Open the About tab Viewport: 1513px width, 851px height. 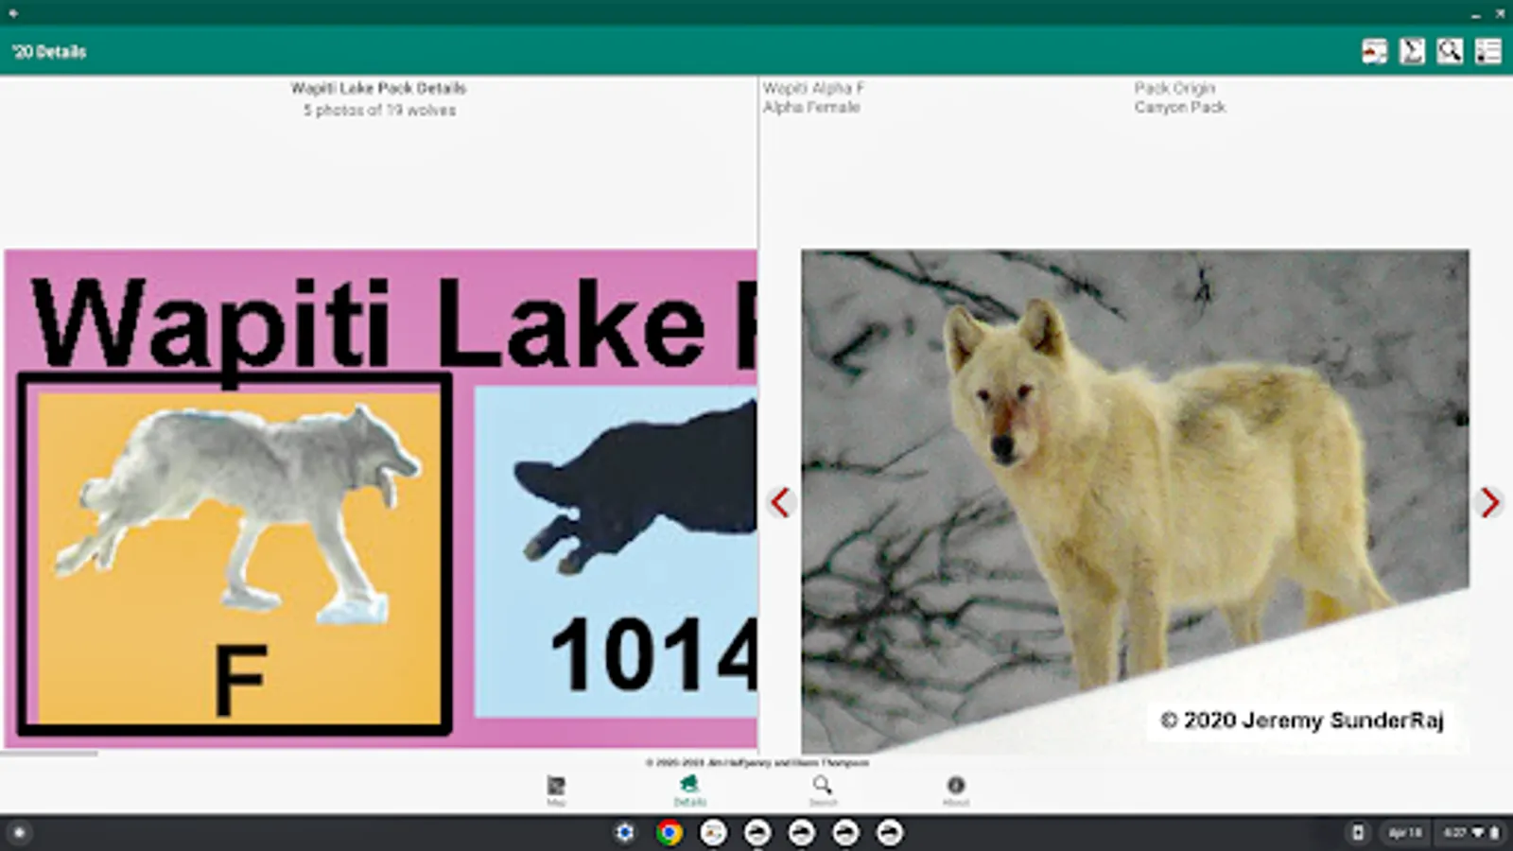[956, 790]
